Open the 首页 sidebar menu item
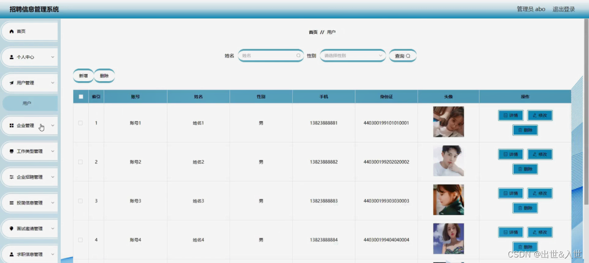 coord(29,31)
